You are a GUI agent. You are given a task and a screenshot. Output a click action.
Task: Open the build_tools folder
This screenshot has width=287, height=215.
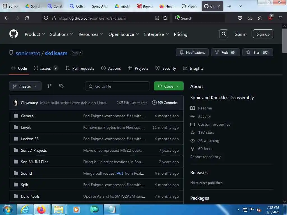[30, 196]
